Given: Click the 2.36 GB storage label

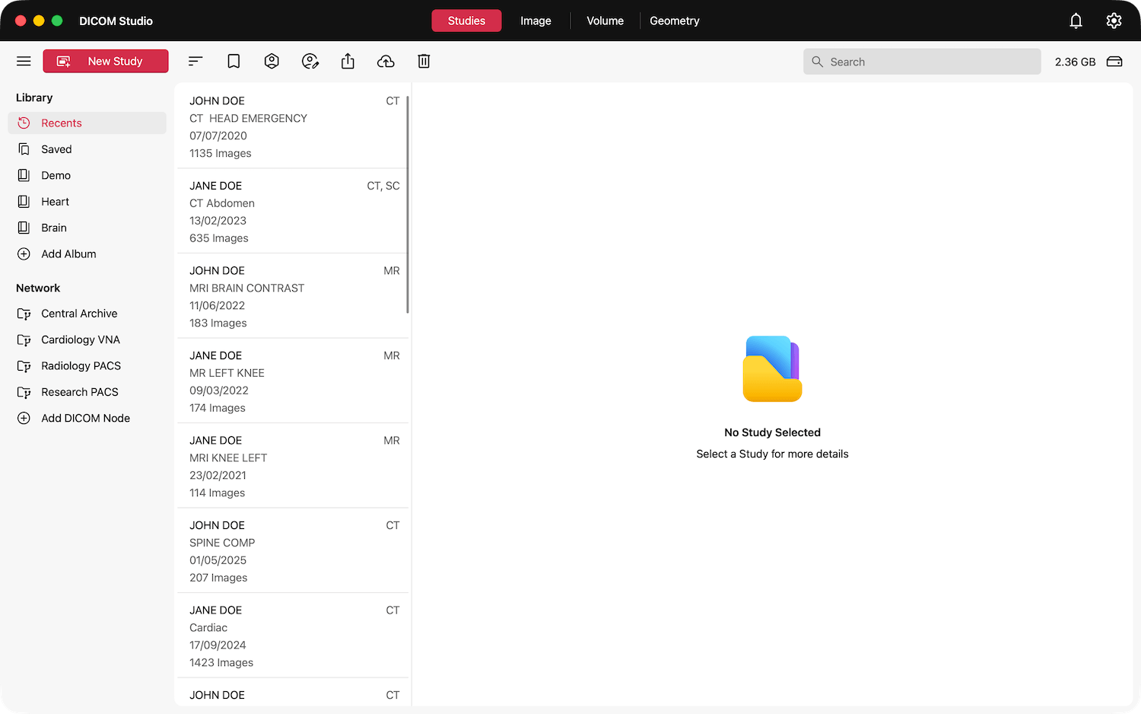Looking at the screenshot, I should click(x=1075, y=62).
